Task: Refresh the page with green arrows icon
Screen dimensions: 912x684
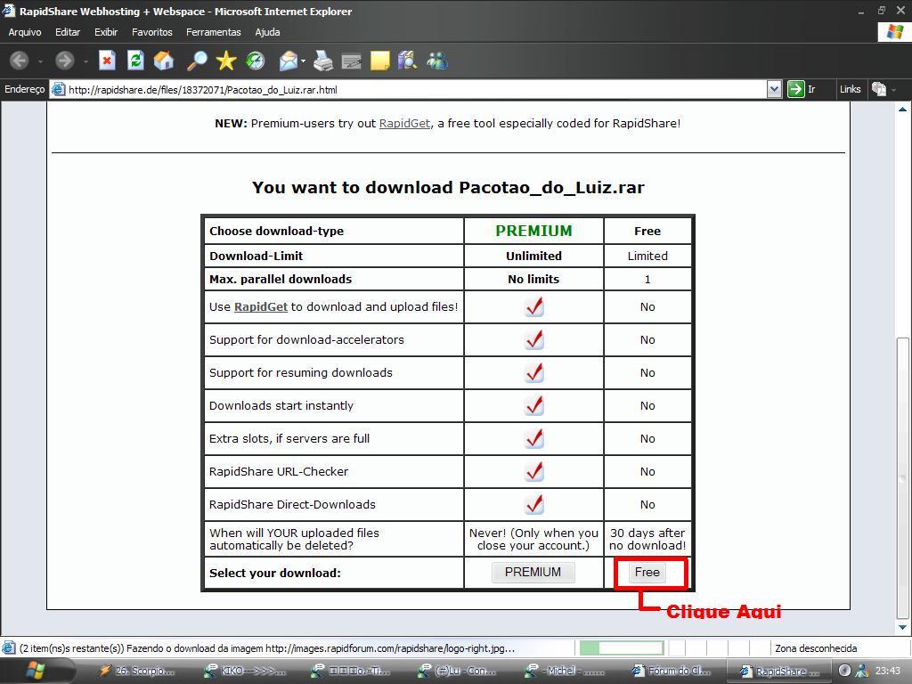Action: click(x=135, y=61)
